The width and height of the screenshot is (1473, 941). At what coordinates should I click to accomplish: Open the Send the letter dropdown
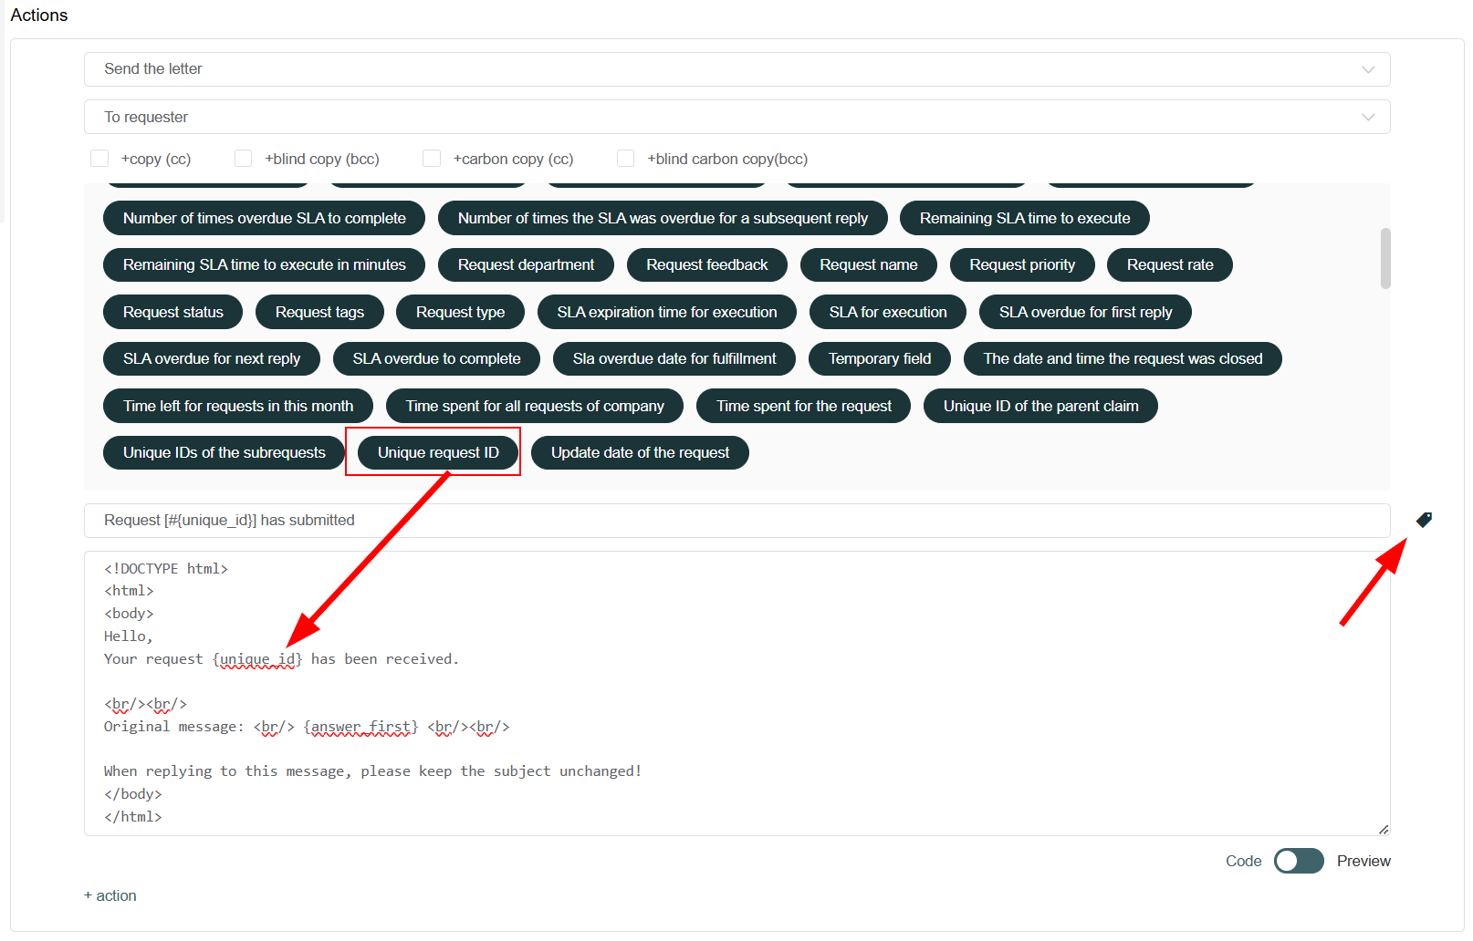736,69
